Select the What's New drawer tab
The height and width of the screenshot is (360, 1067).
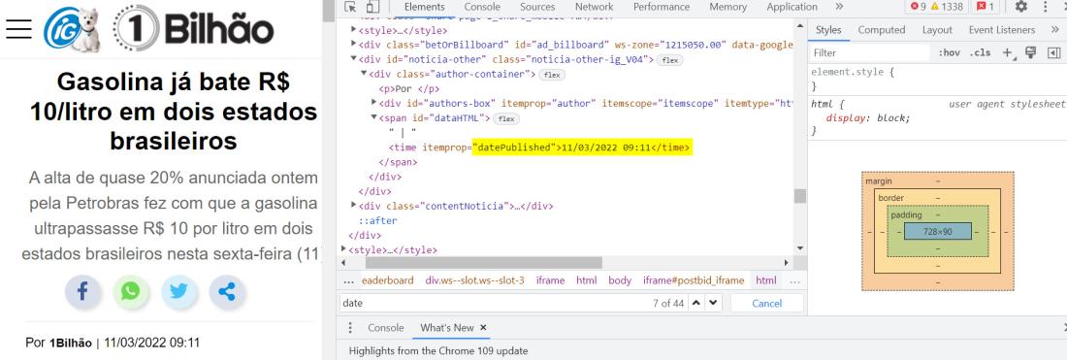(447, 328)
